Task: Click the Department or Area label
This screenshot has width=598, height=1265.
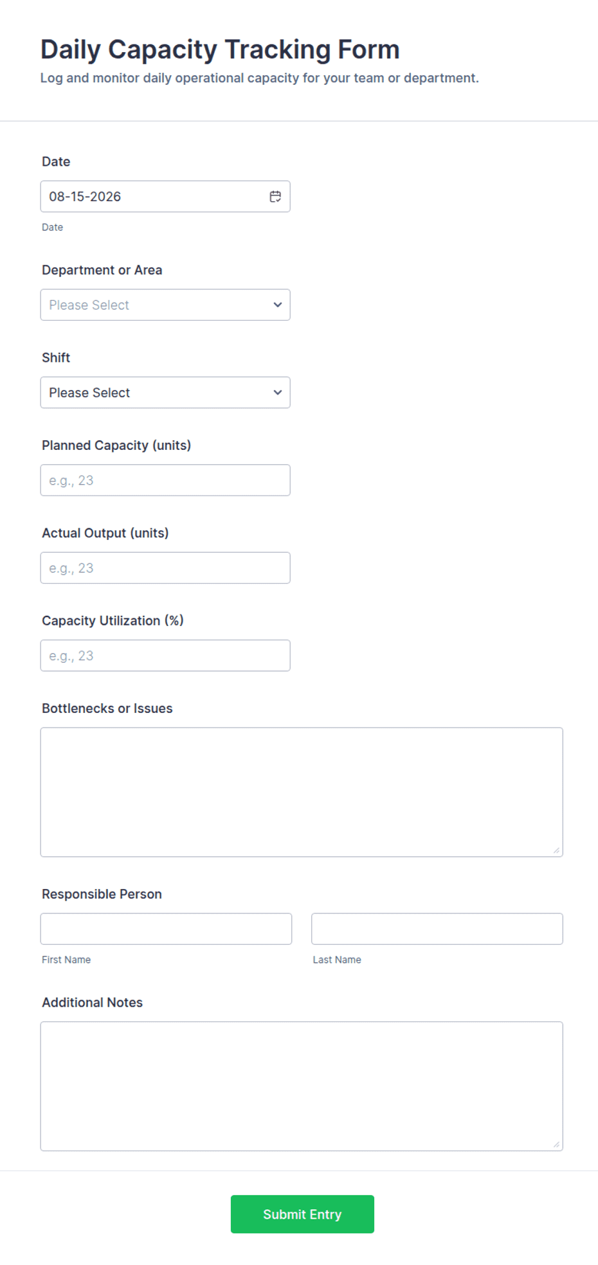Action: (102, 270)
